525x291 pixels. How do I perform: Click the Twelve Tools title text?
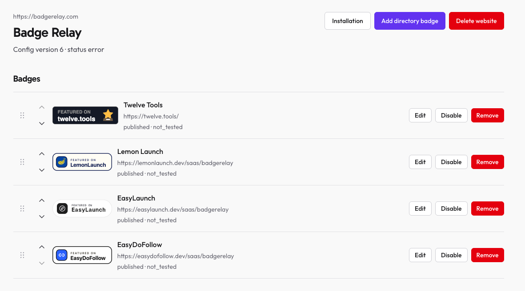tap(143, 105)
